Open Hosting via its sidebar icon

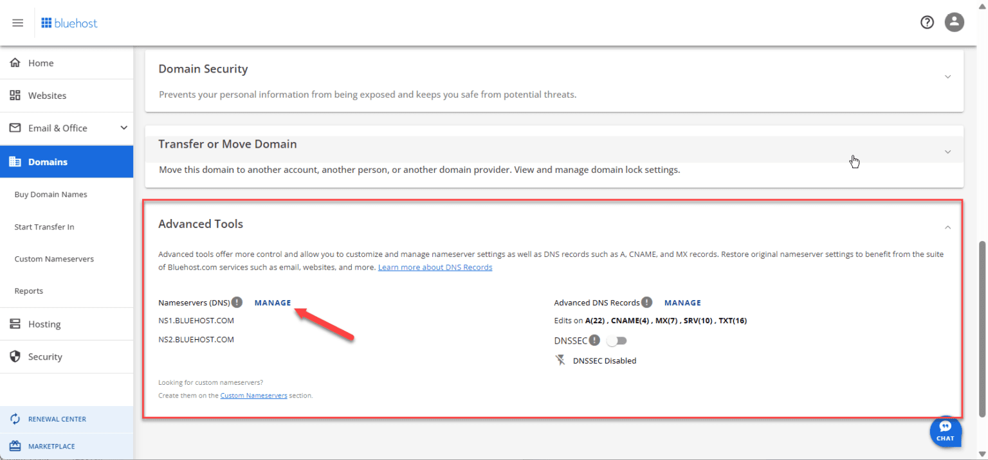(x=15, y=324)
